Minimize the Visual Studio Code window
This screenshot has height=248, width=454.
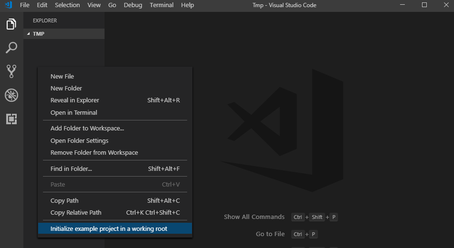(x=402, y=5)
